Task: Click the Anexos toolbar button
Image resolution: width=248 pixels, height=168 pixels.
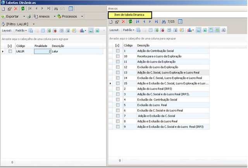Action: pos(42,16)
